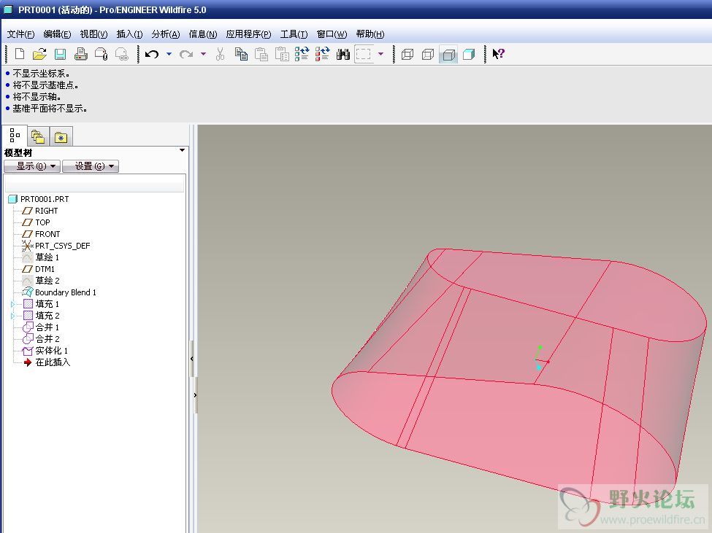Open the 编辑(E) menu

(57, 34)
